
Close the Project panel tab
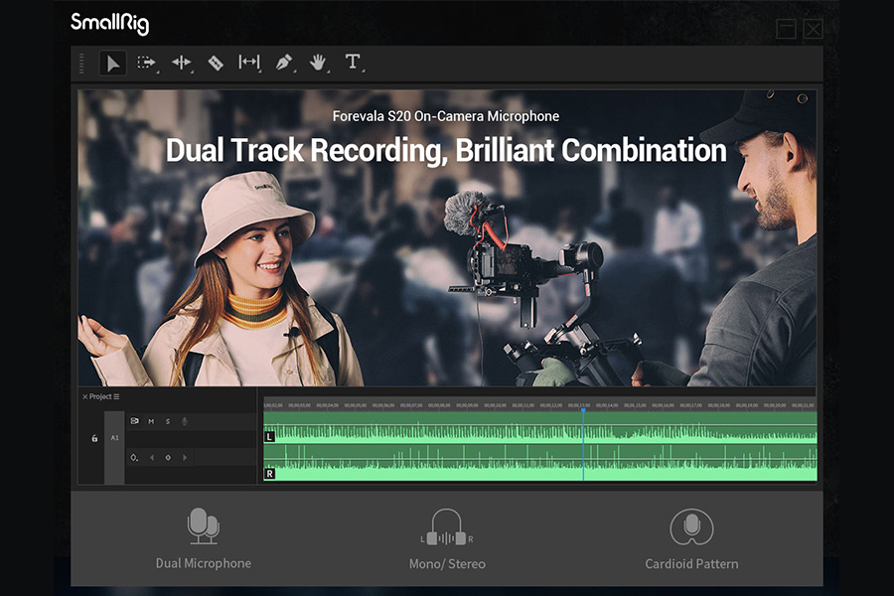click(85, 397)
